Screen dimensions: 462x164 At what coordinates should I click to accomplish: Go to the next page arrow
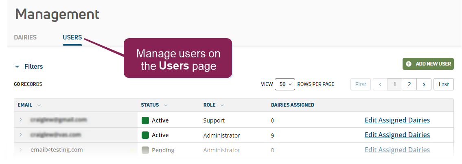424,84
